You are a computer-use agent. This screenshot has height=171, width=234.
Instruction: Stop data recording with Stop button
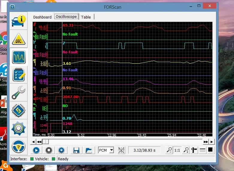pos(49,150)
